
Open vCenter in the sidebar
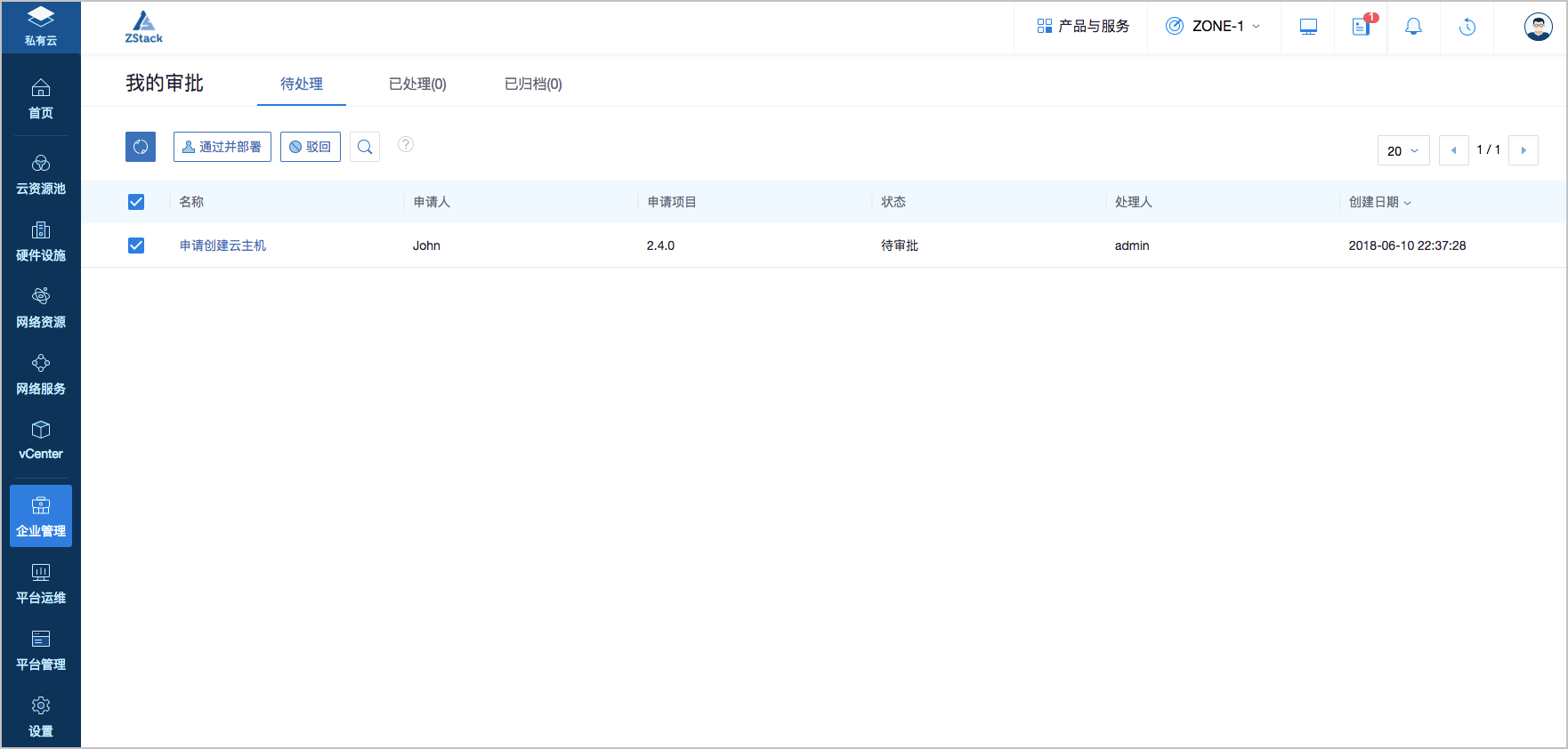pyautogui.click(x=41, y=440)
